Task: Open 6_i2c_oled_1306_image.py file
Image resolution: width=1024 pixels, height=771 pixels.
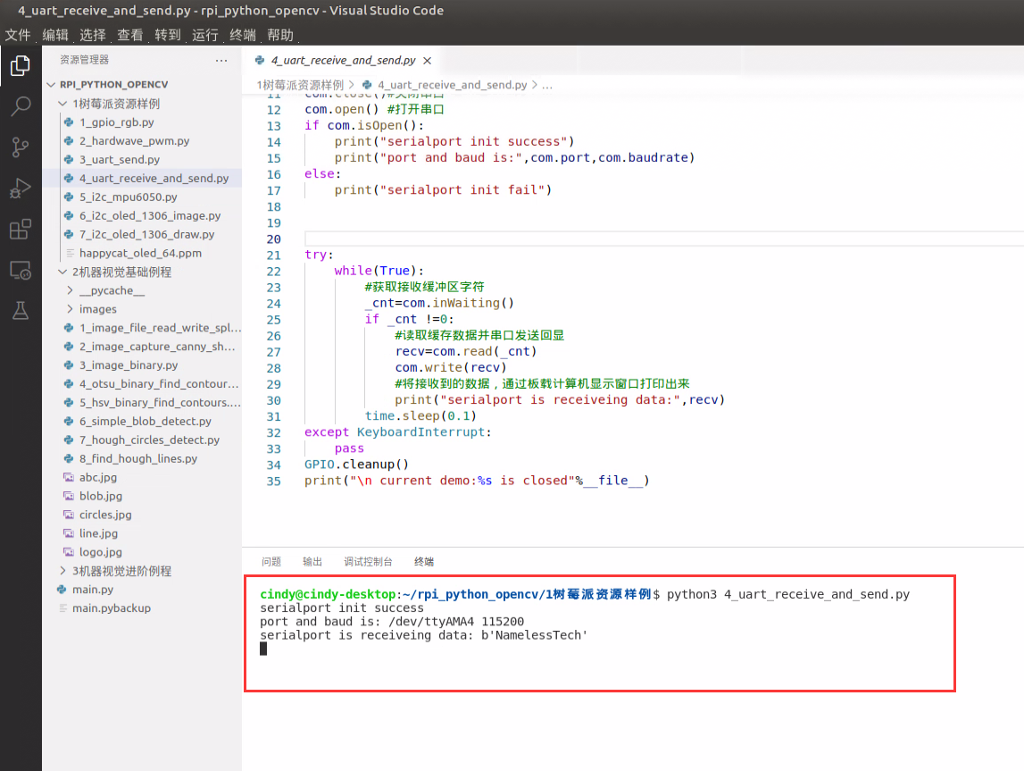Action: (x=150, y=215)
